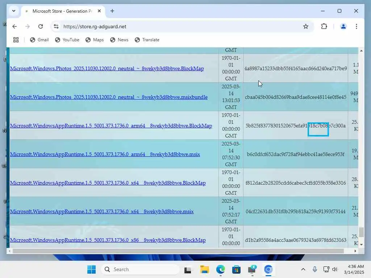
Task: Click the horizontal scrollbar thumb
Action: click(178, 251)
